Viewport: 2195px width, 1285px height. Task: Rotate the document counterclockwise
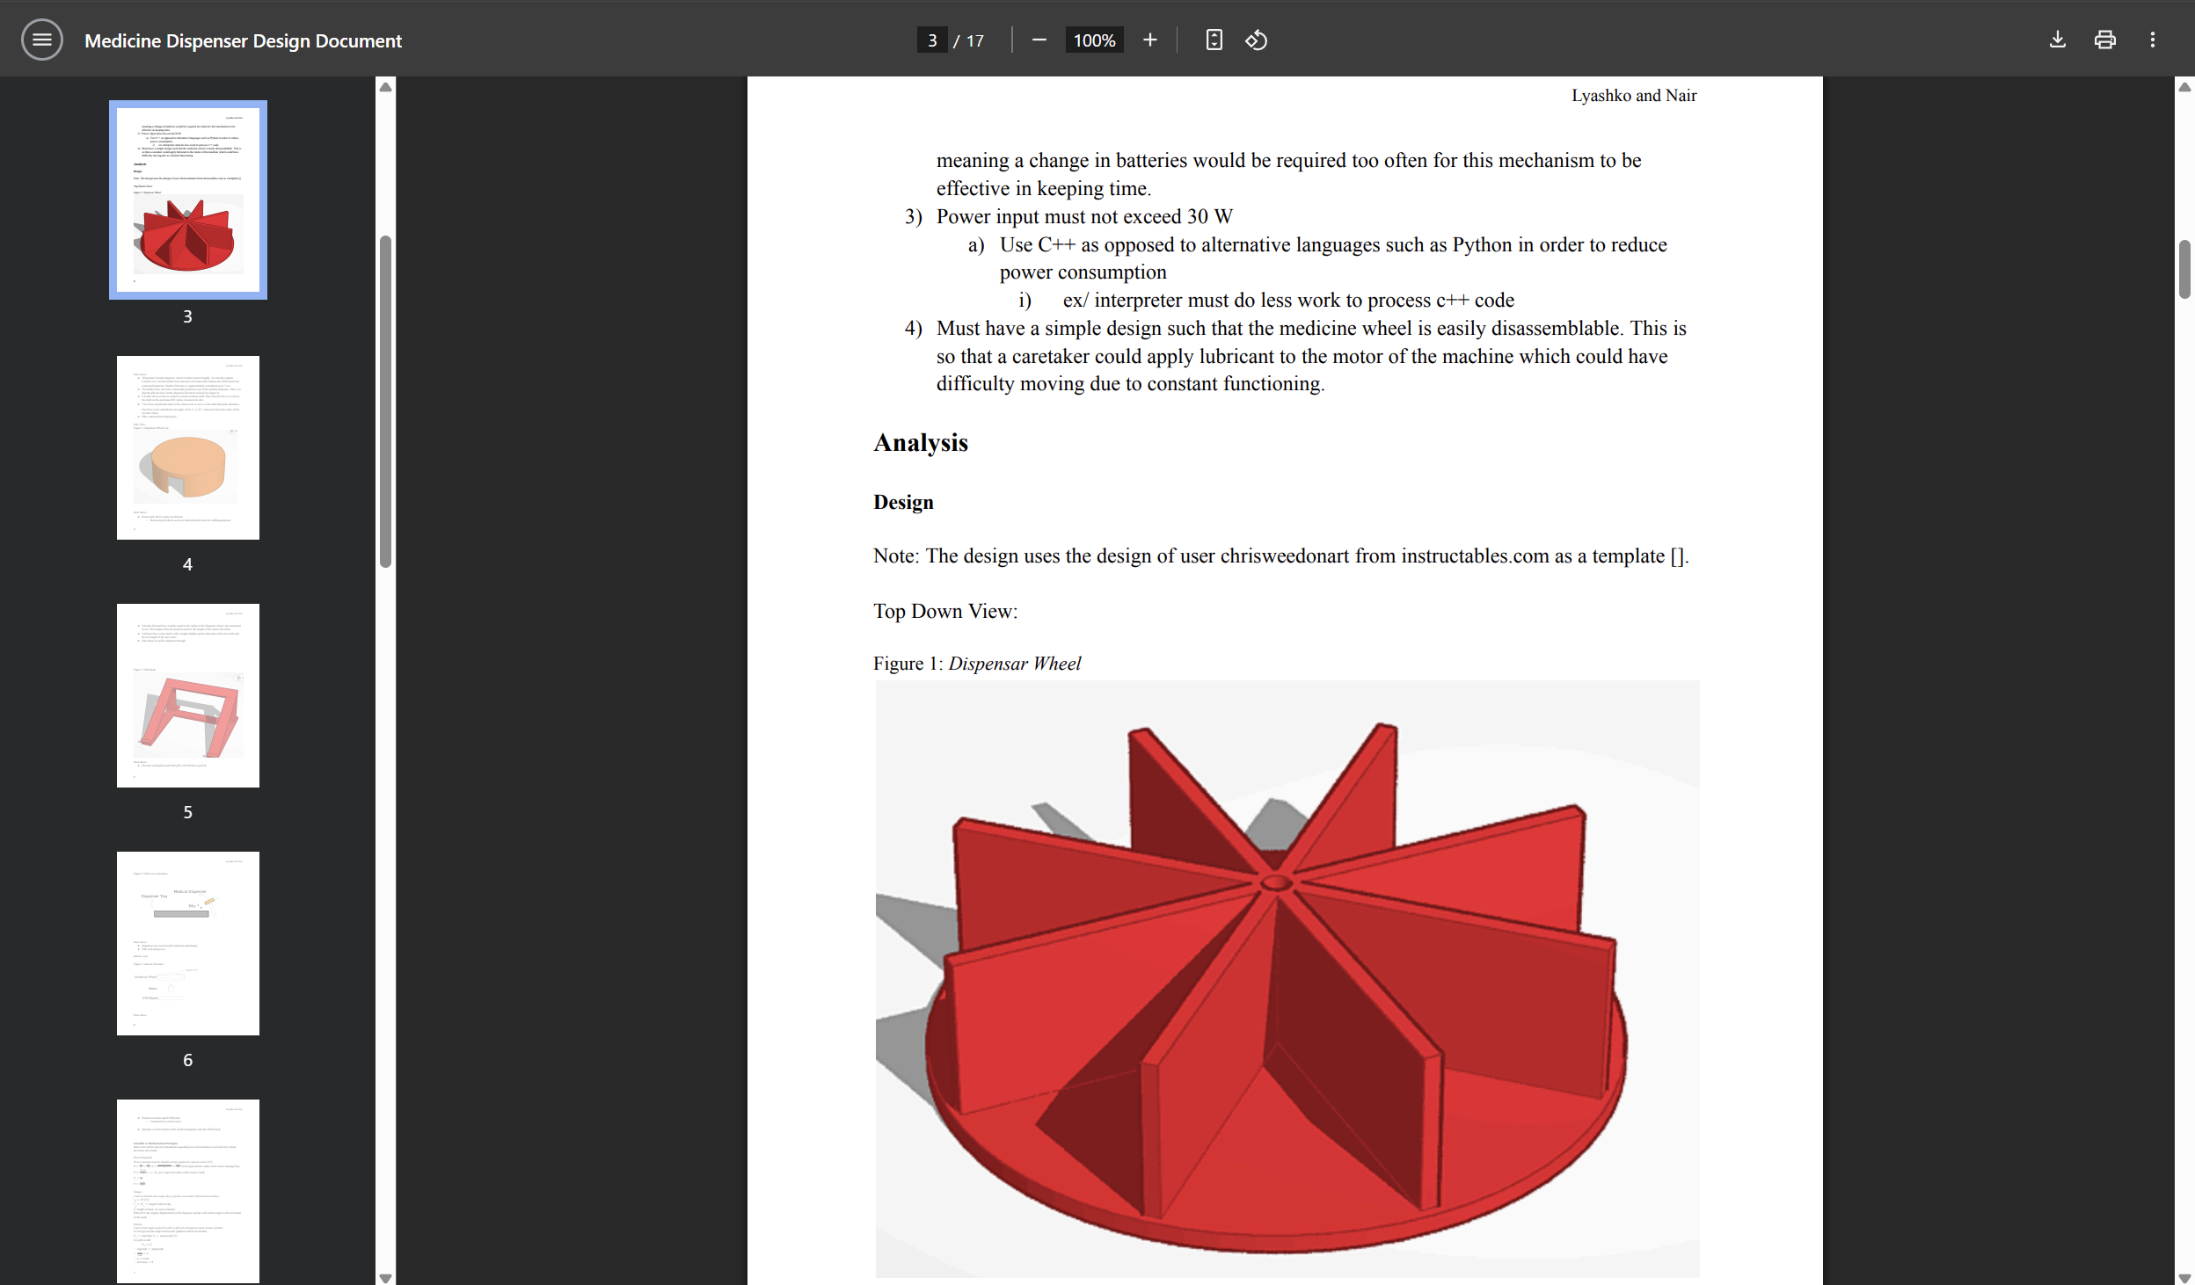click(1256, 40)
